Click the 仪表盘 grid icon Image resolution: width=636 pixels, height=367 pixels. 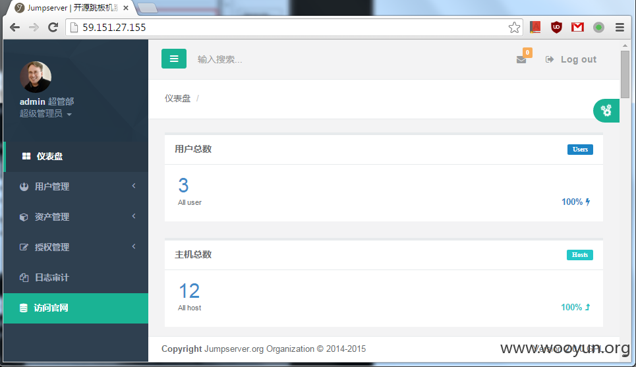coord(26,156)
